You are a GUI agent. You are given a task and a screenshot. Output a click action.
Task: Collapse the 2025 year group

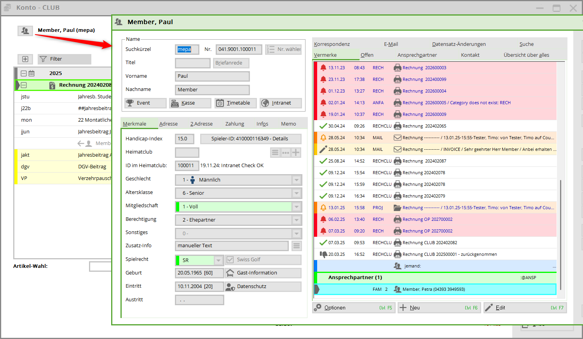[24, 73]
